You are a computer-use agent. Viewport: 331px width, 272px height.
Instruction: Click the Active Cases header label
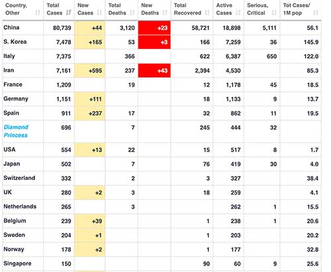224,9
